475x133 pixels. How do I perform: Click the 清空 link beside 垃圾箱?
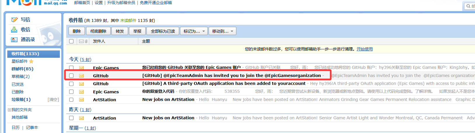[53, 99]
